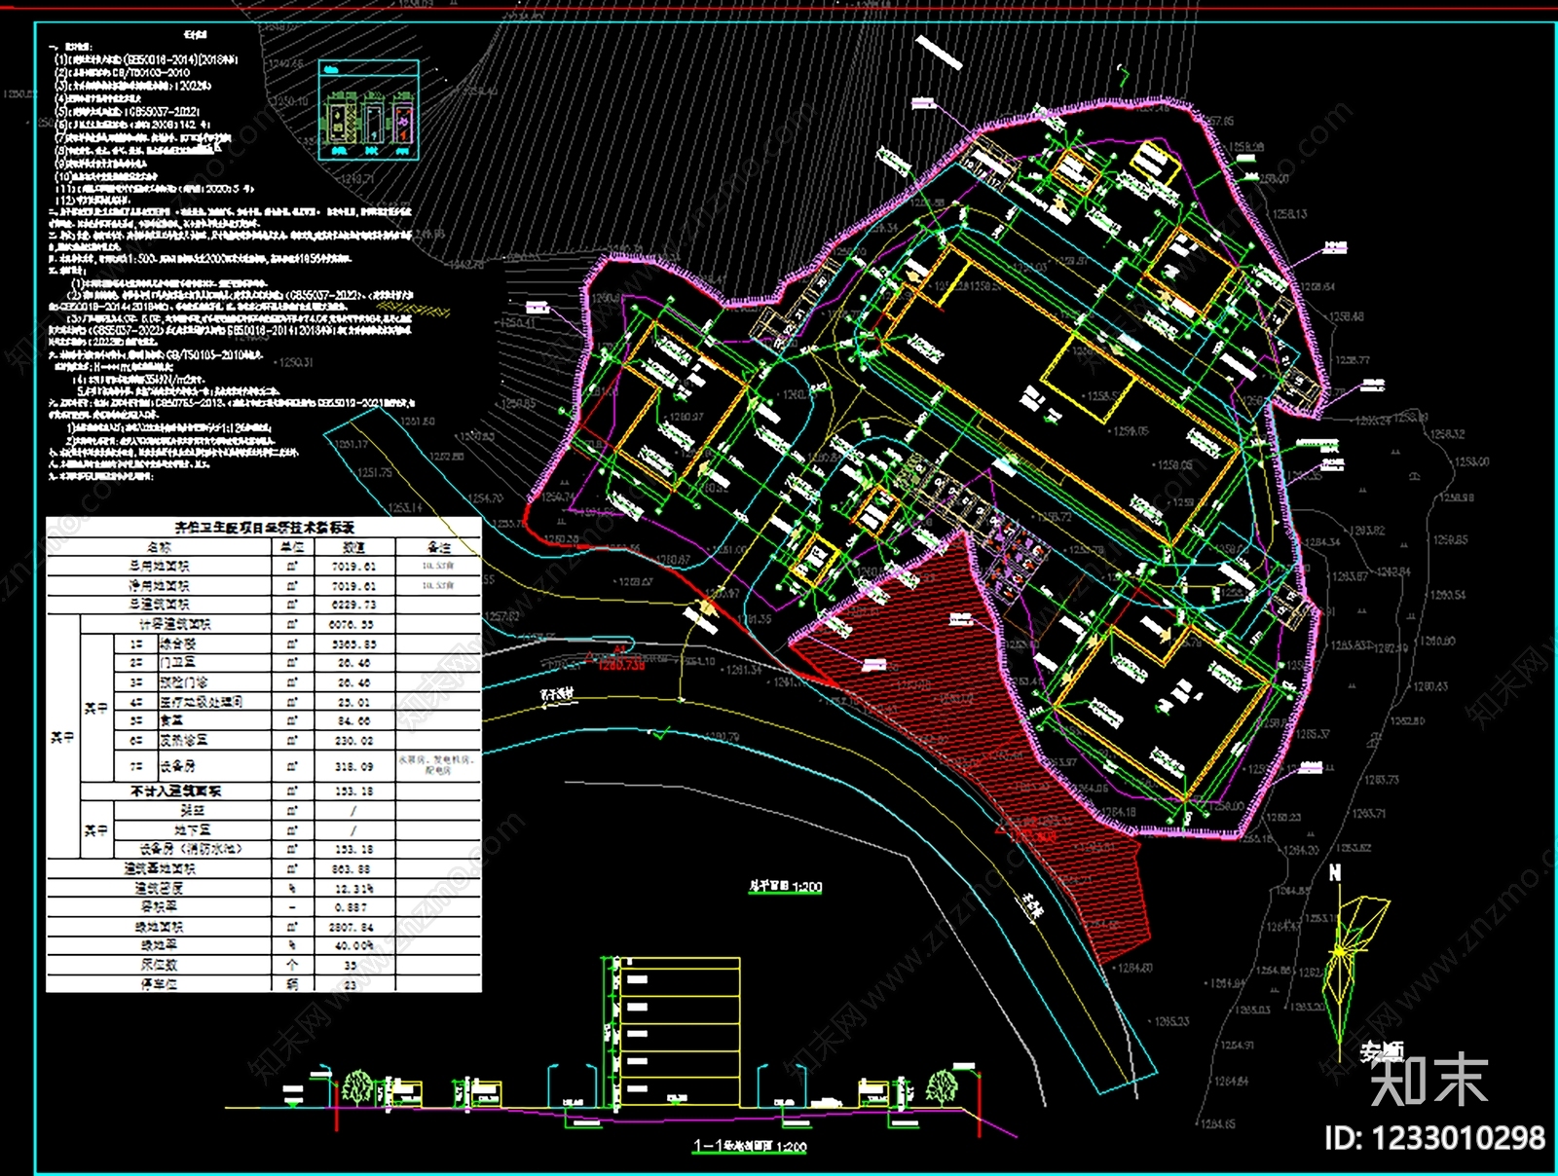
Task: Click the red elevation label 1260.736
Action: click(621, 665)
